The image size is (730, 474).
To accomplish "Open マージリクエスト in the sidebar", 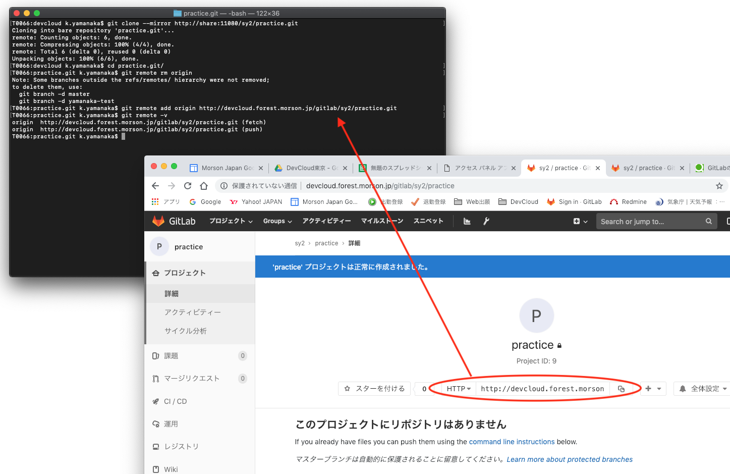I will click(x=192, y=379).
